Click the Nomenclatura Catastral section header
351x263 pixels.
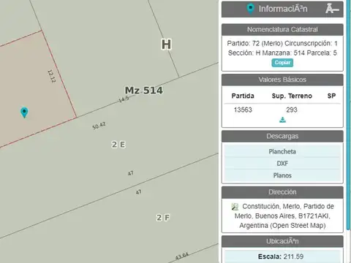(282, 30)
